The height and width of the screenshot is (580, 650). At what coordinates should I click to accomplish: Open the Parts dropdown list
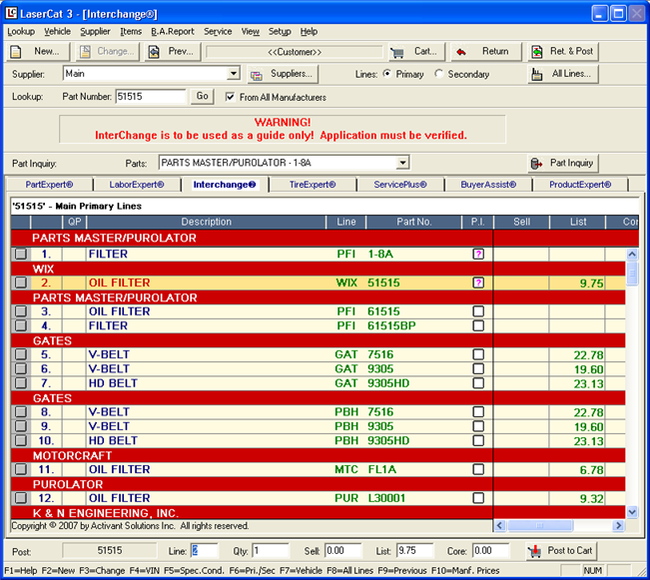pos(402,163)
